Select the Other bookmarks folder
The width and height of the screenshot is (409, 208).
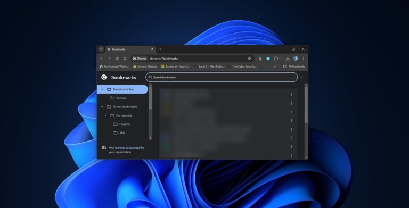pos(122,107)
